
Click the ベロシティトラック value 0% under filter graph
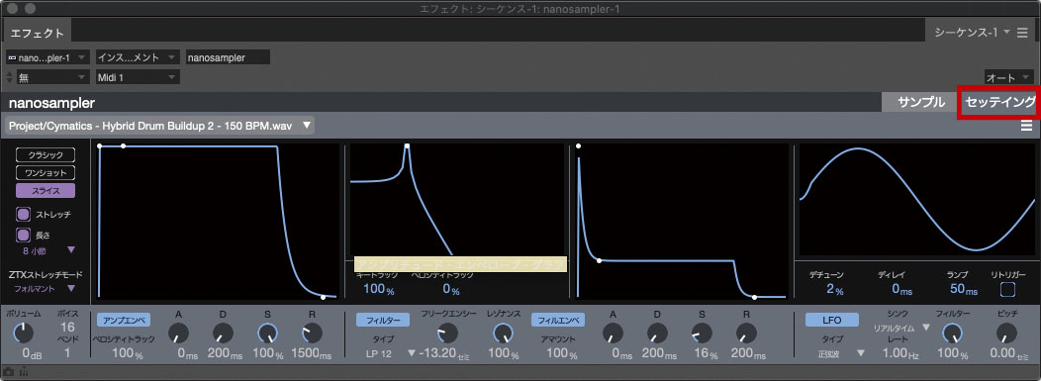point(451,289)
